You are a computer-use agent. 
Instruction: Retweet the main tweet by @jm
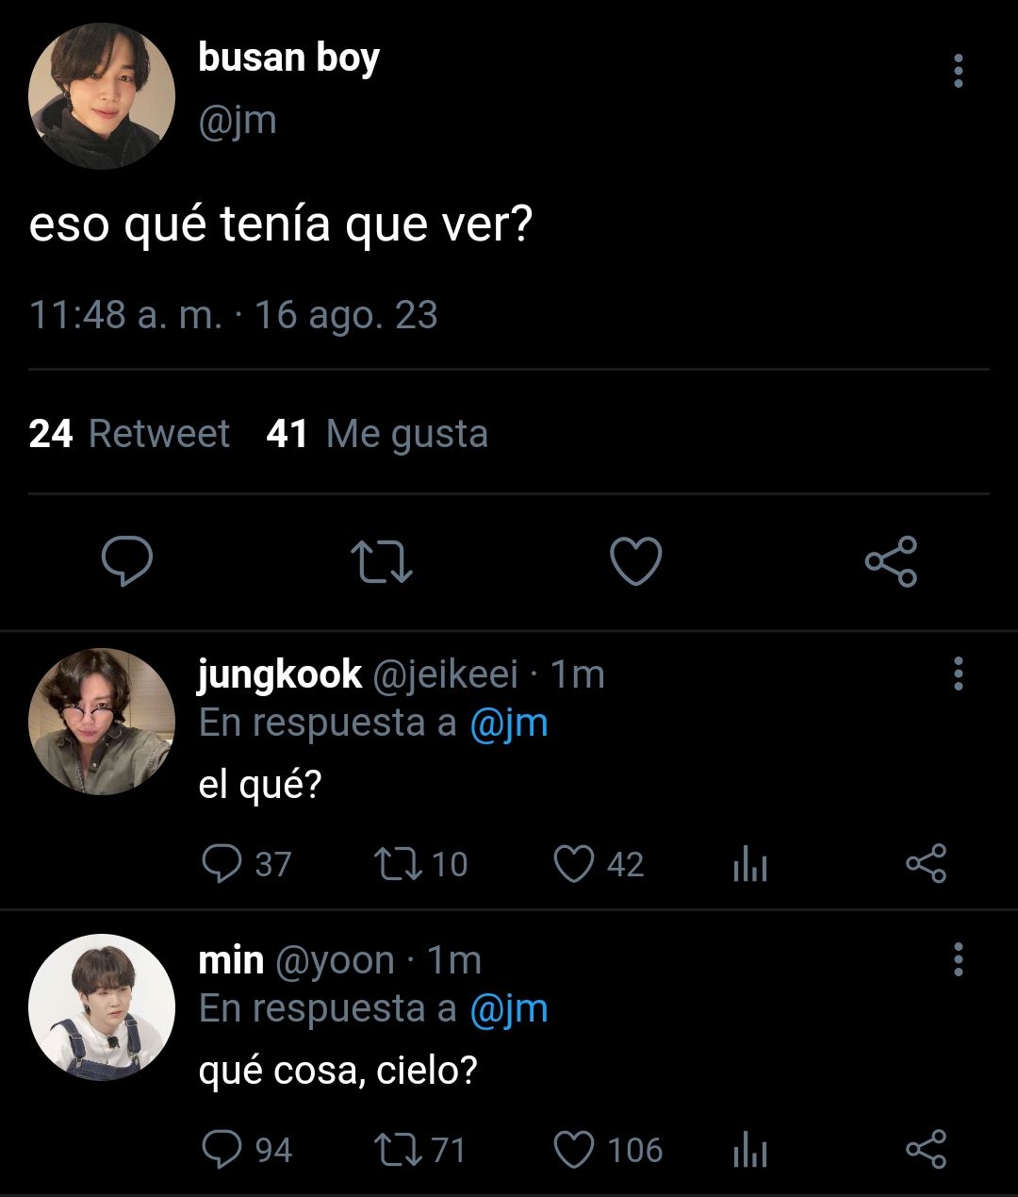[382, 562]
